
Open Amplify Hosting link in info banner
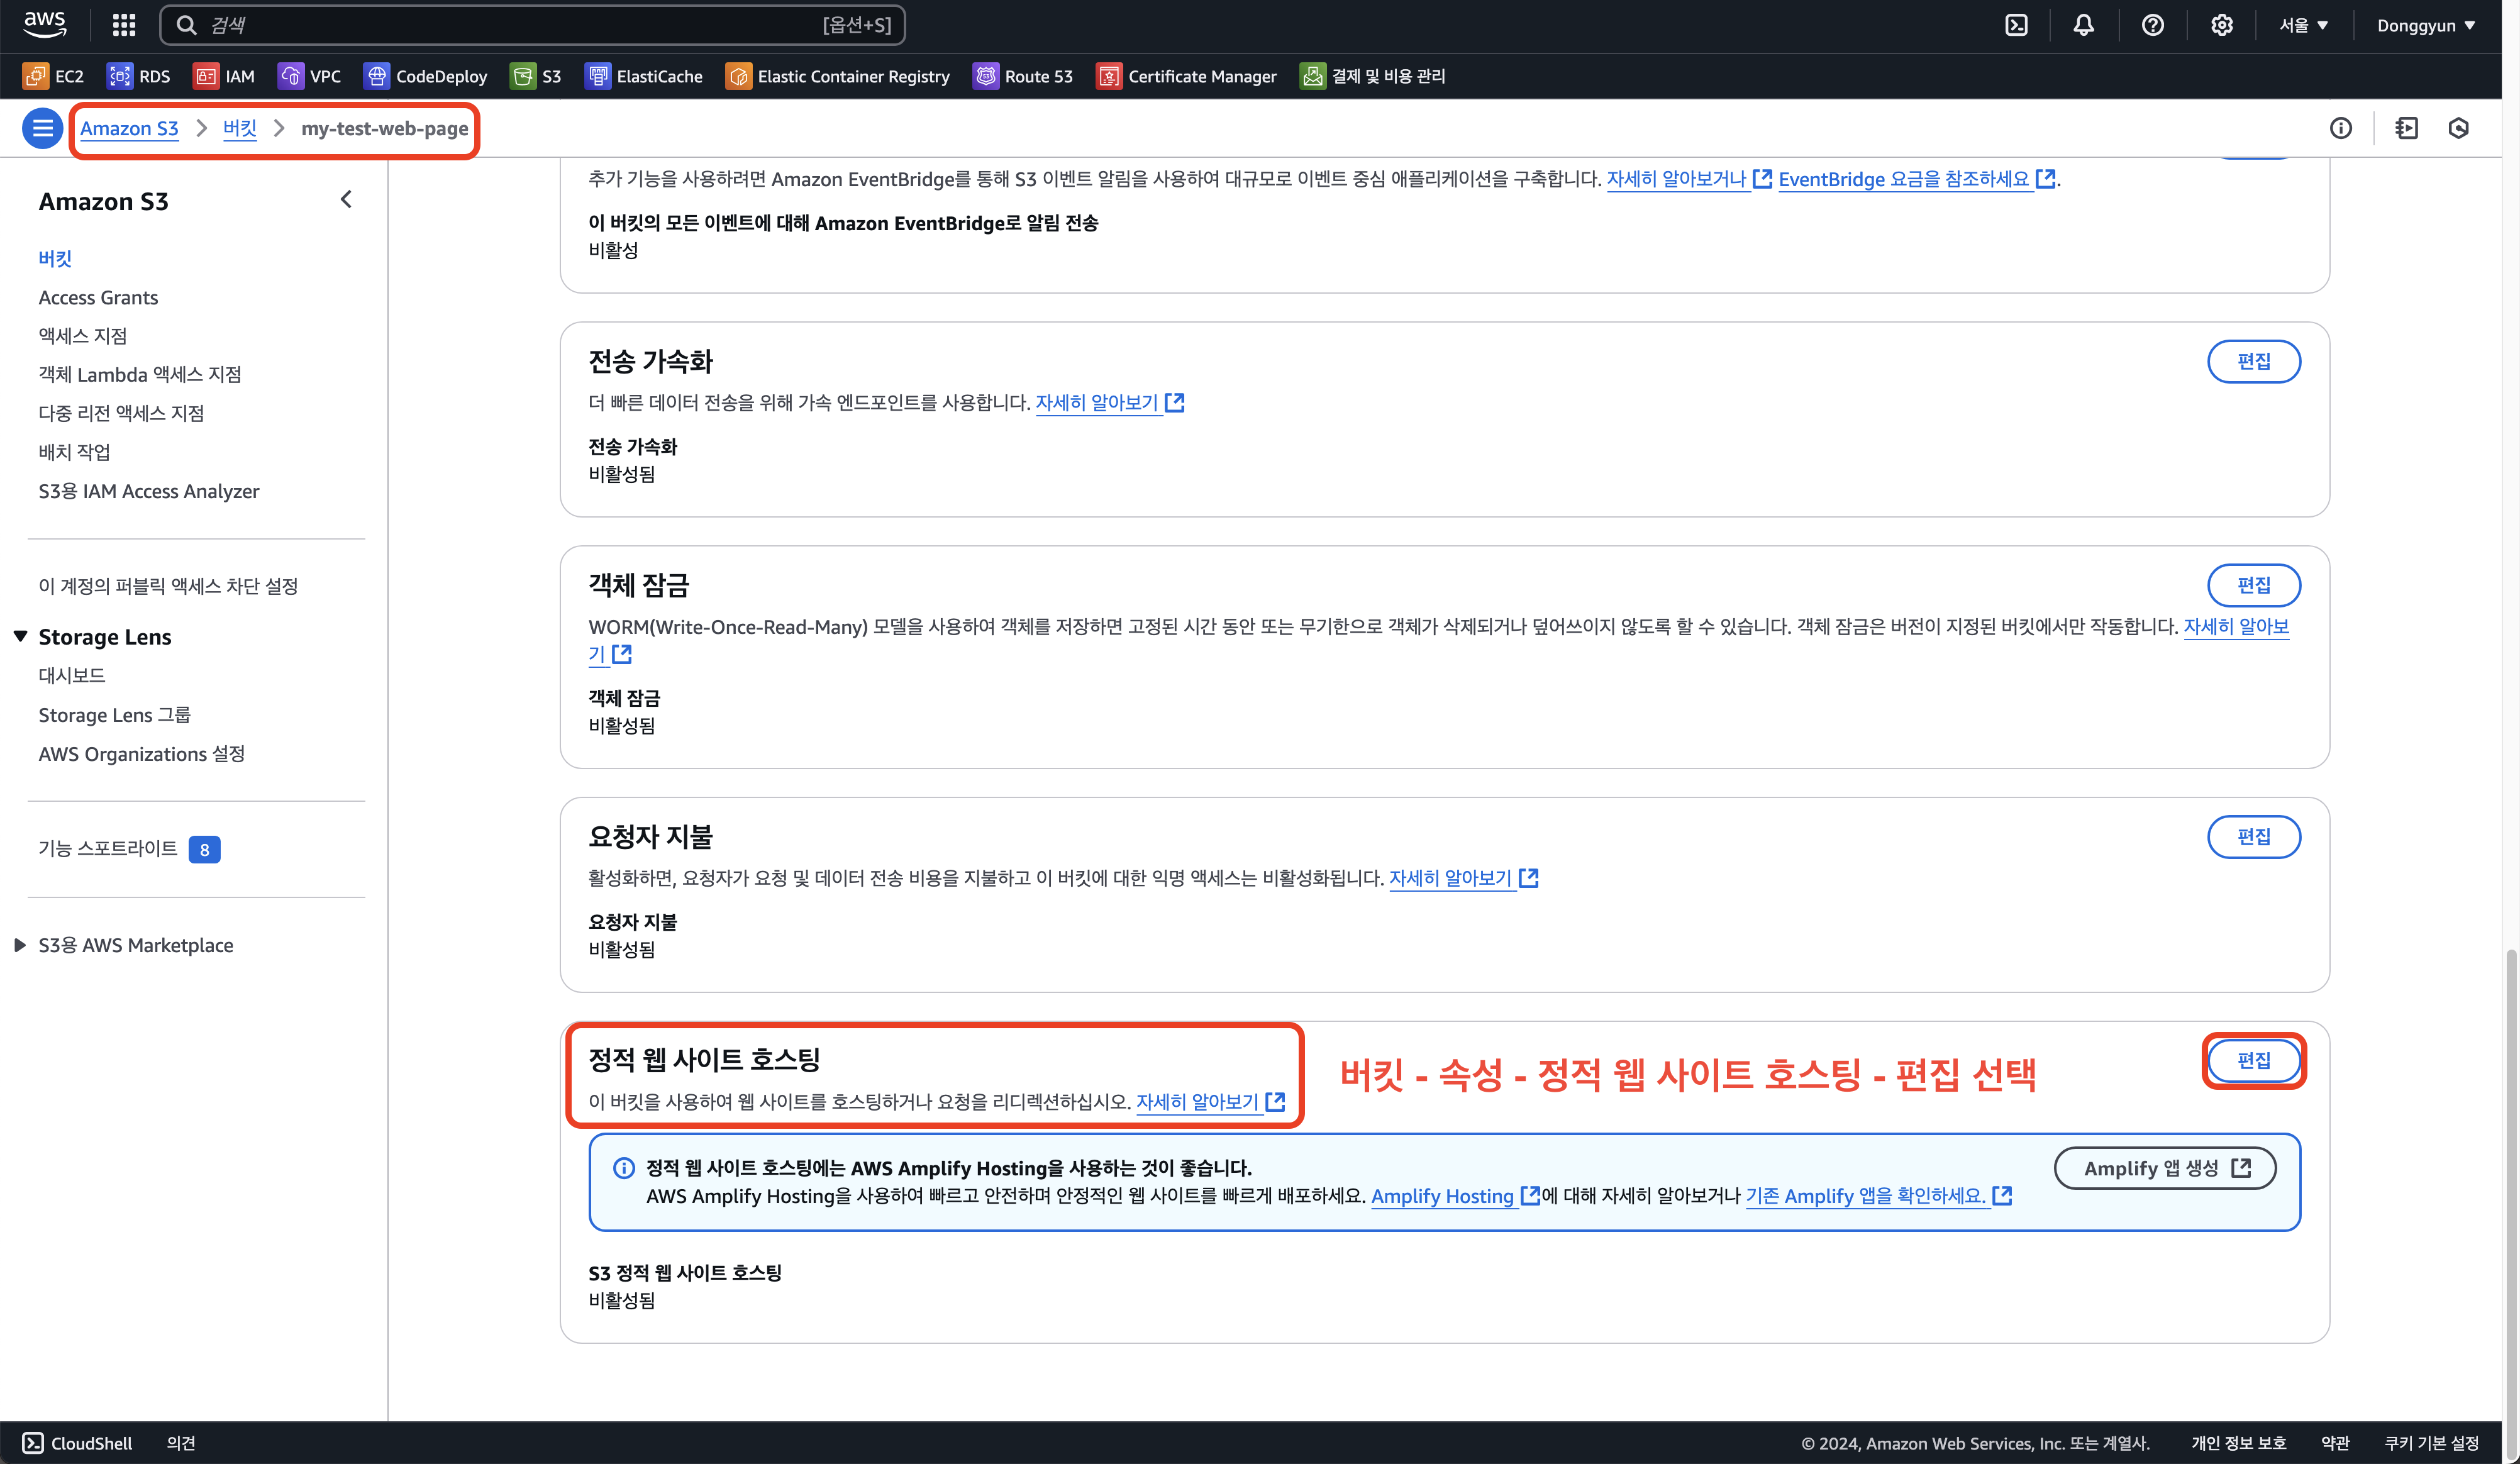[1455, 1196]
